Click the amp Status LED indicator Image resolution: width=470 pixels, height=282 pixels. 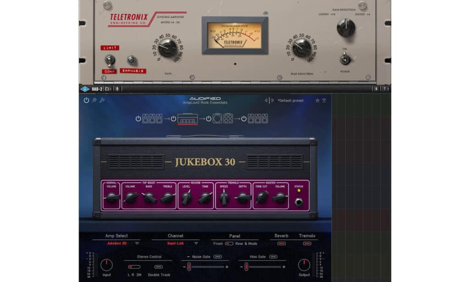click(x=298, y=190)
